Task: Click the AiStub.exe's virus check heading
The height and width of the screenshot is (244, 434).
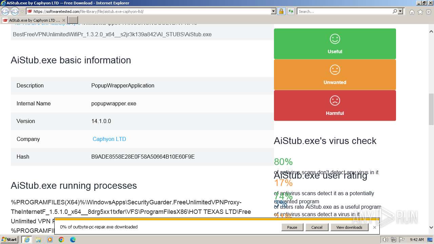Action: pos(325,141)
